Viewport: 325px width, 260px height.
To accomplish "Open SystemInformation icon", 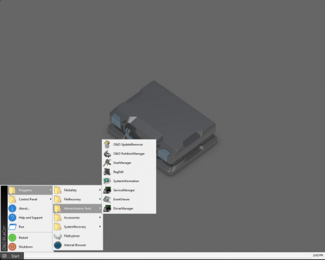I will tap(107, 181).
